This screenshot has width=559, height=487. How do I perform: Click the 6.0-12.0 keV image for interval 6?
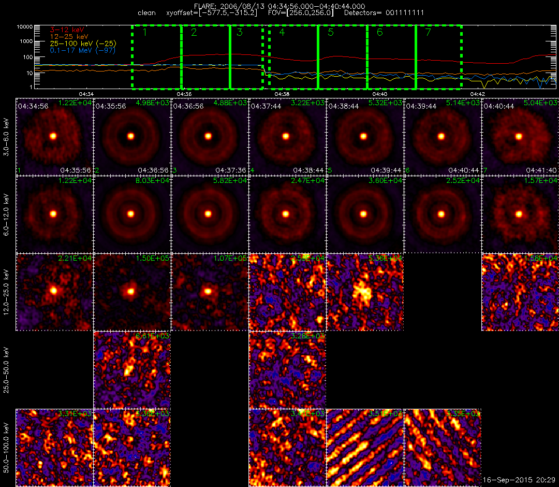[x=443, y=215]
